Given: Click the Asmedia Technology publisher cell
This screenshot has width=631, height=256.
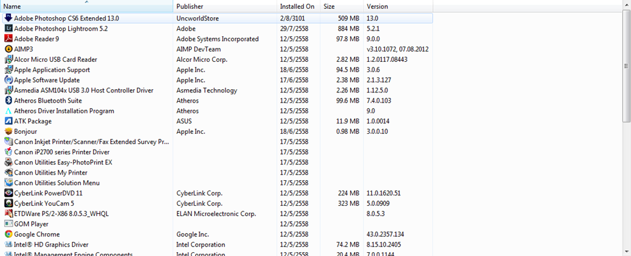Looking at the screenshot, I should tap(207, 90).
